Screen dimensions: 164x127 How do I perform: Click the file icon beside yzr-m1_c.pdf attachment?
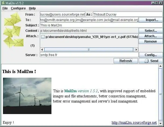tap(43, 37)
